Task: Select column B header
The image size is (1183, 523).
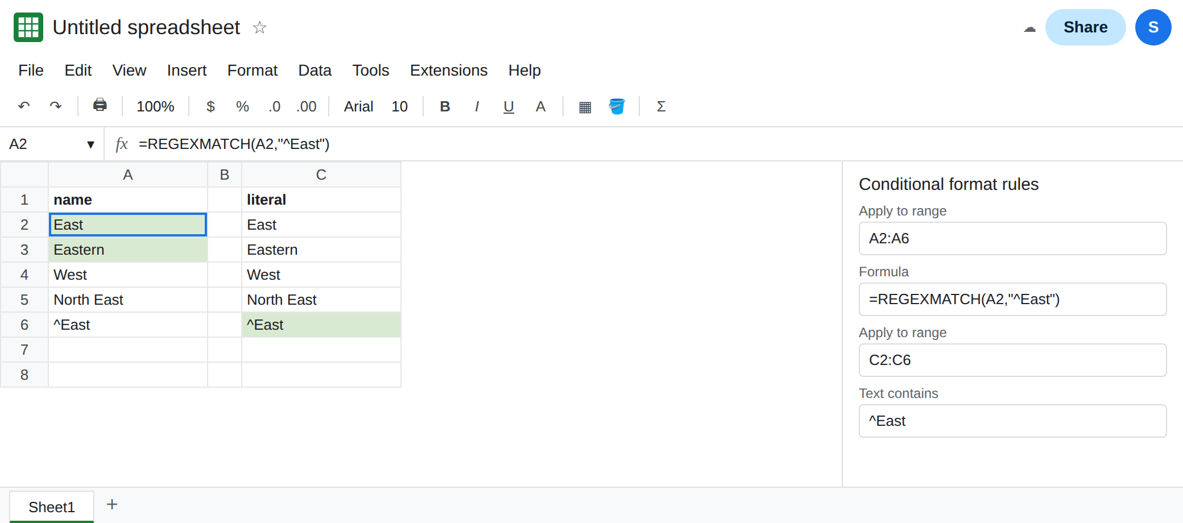Action: point(225,175)
